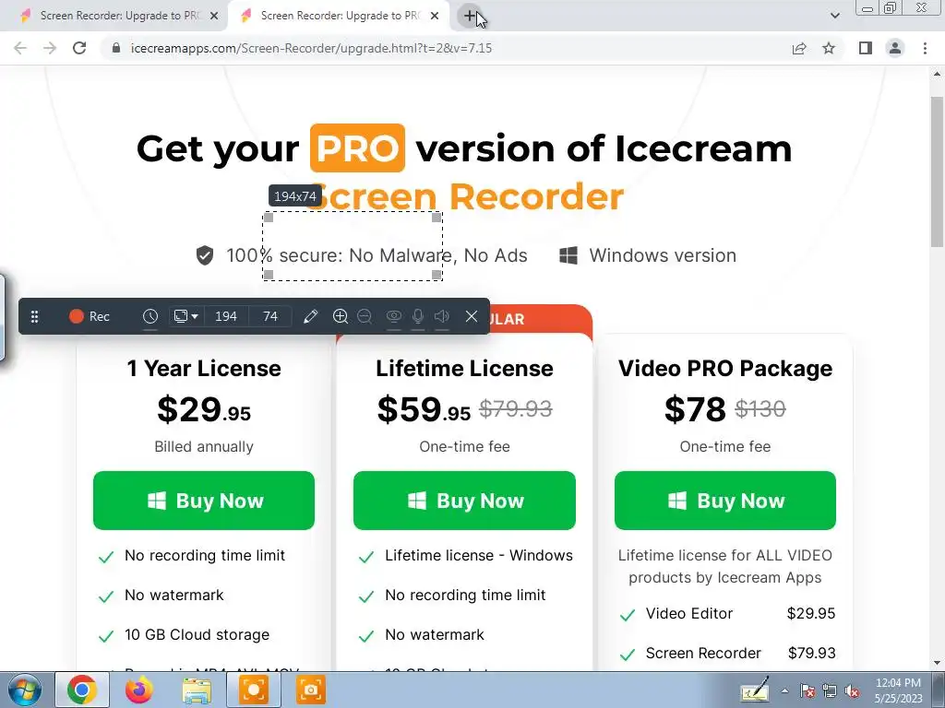Switch to the first Screen Recorder tab
The height and width of the screenshot is (708, 945).
[119, 16]
